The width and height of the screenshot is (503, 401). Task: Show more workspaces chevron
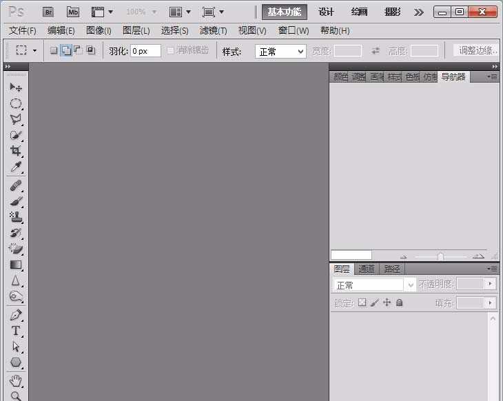click(418, 12)
